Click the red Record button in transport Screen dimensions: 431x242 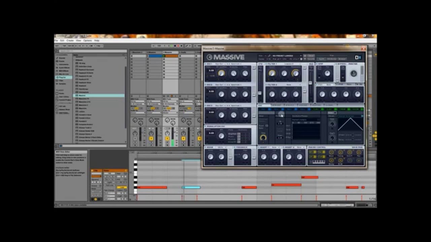pyautogui.click(x=178, y=46)
